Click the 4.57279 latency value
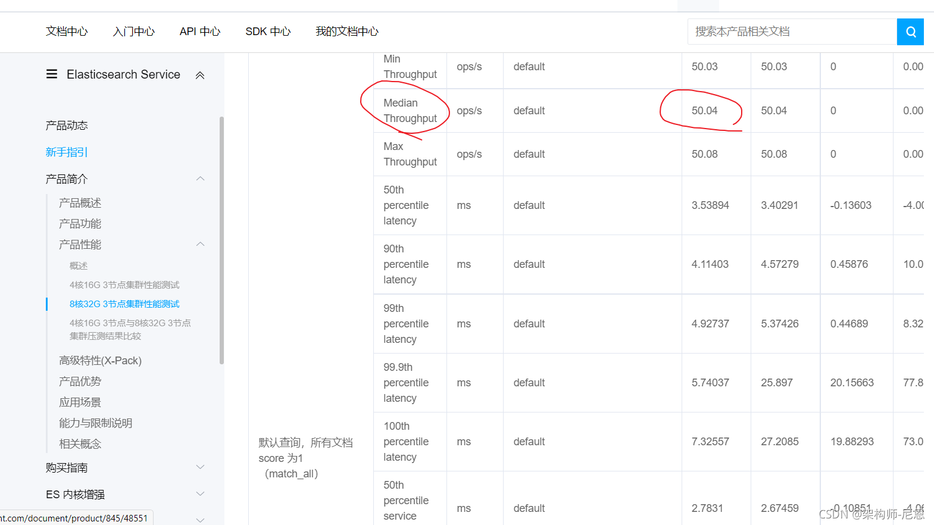Screen dimensions: 934x525 [780, 264]
